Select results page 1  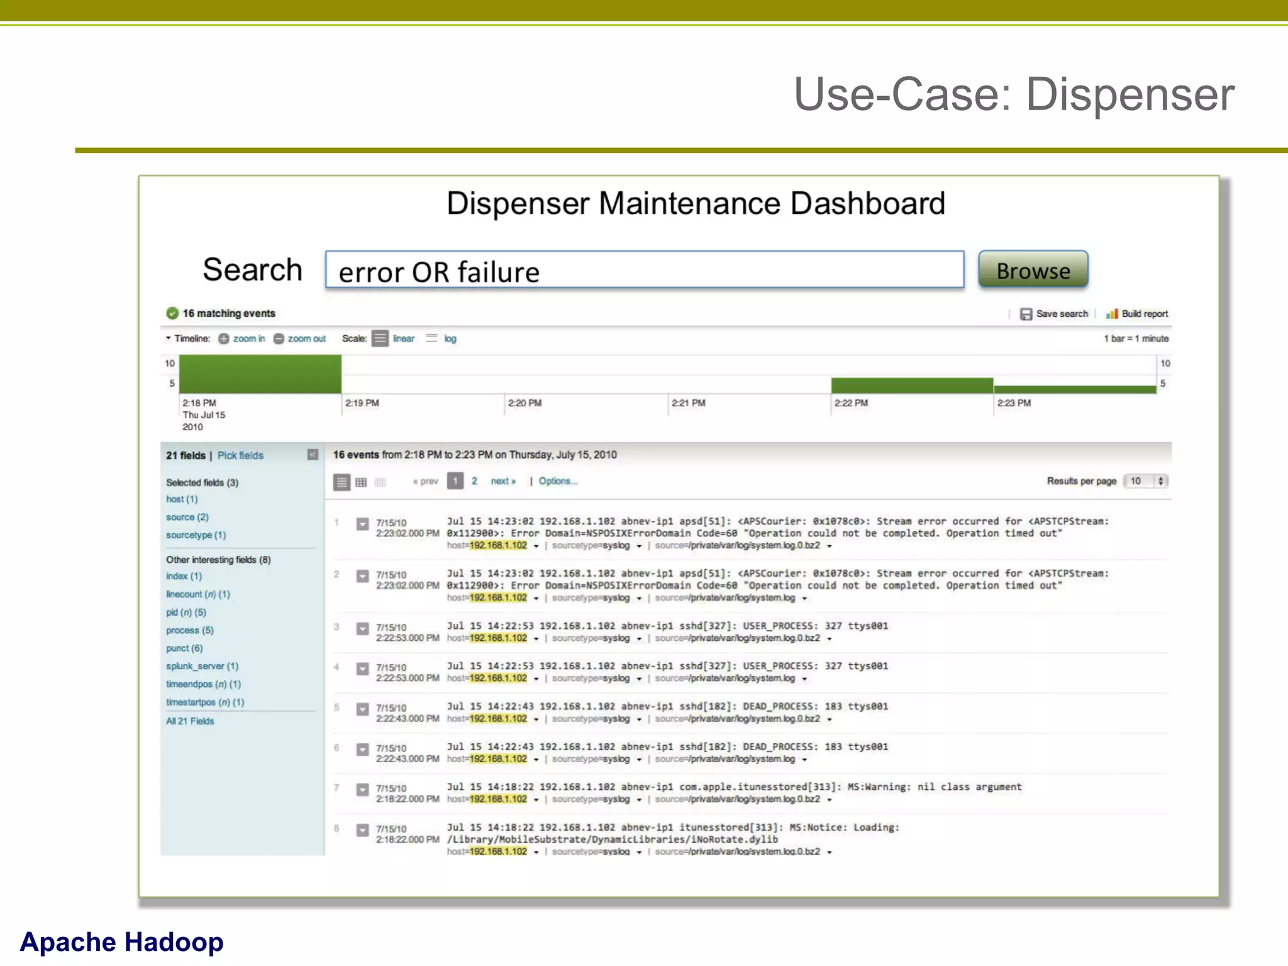coord(455,481)
